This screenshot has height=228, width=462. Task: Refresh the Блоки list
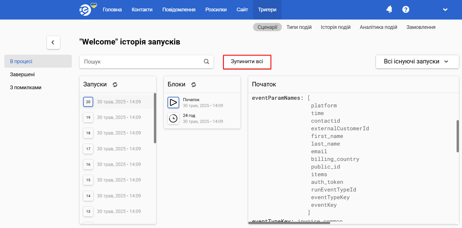point(194,84)
